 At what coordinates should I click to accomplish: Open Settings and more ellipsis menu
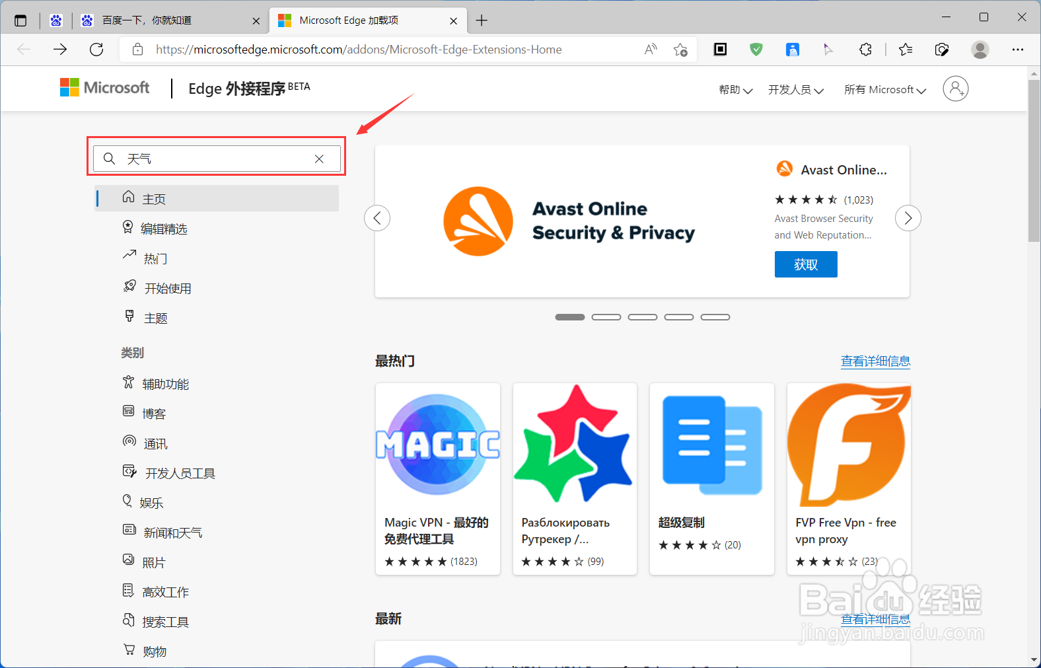click(1018, 50)
